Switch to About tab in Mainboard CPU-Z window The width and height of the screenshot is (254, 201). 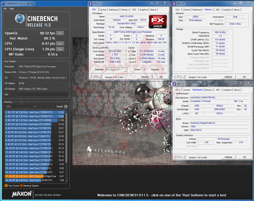point(237,90)
